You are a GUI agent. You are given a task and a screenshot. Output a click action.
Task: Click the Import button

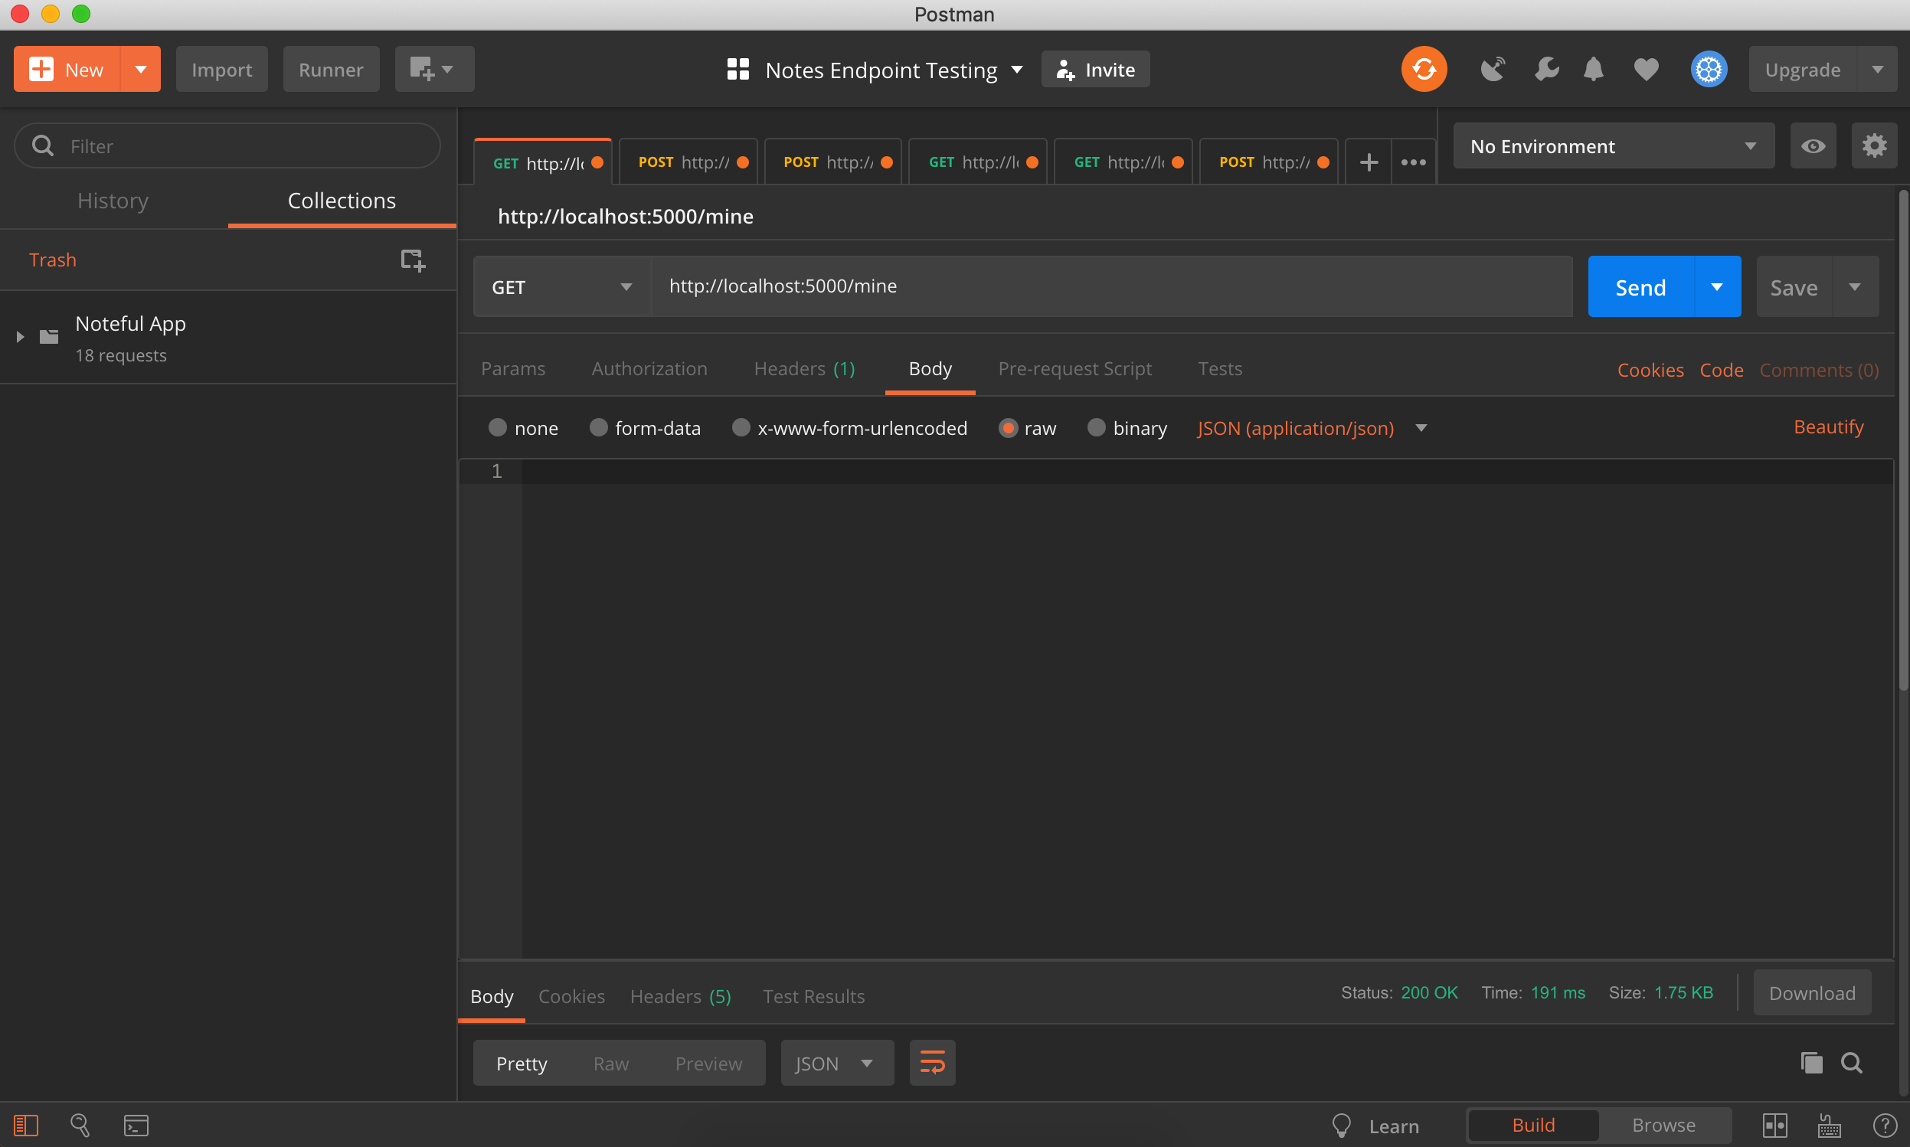221,70
